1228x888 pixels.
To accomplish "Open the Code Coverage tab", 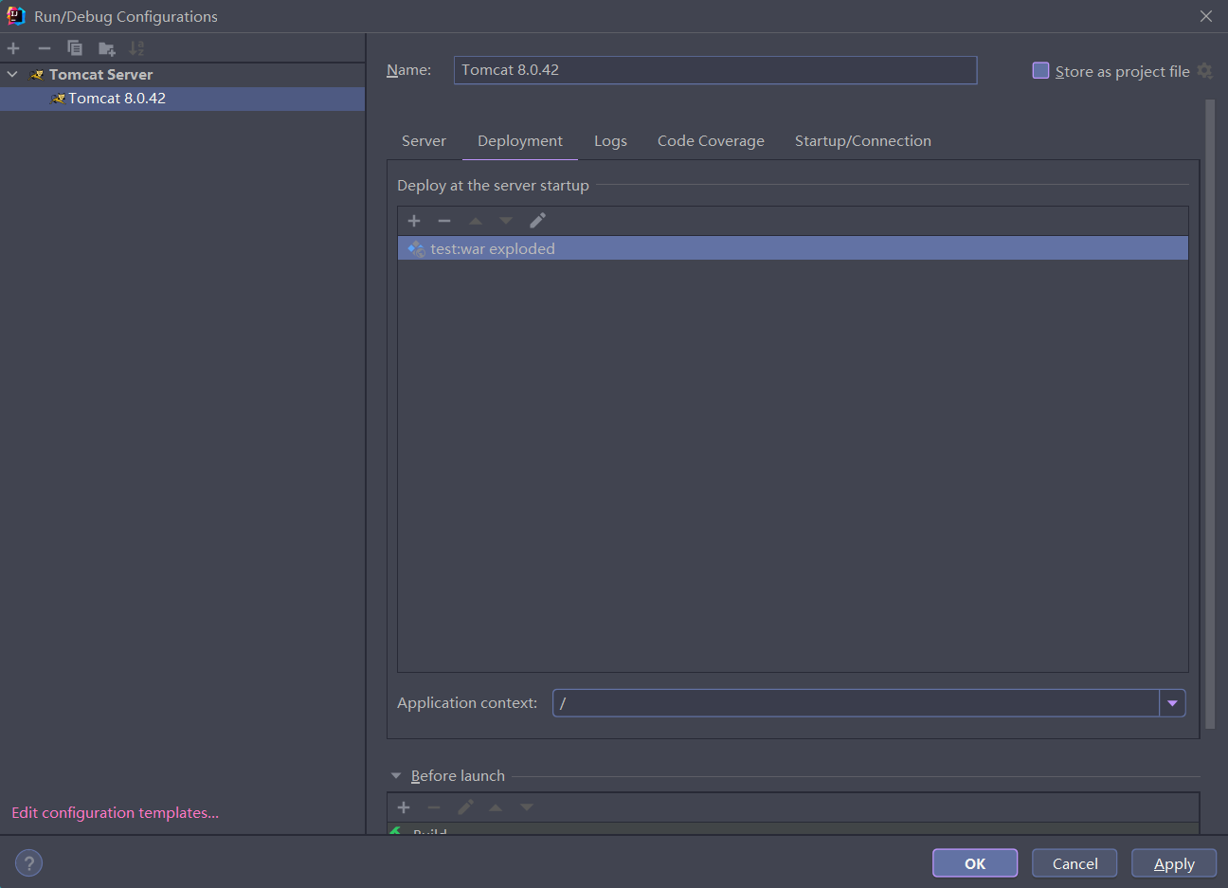I will pos(711,141).
